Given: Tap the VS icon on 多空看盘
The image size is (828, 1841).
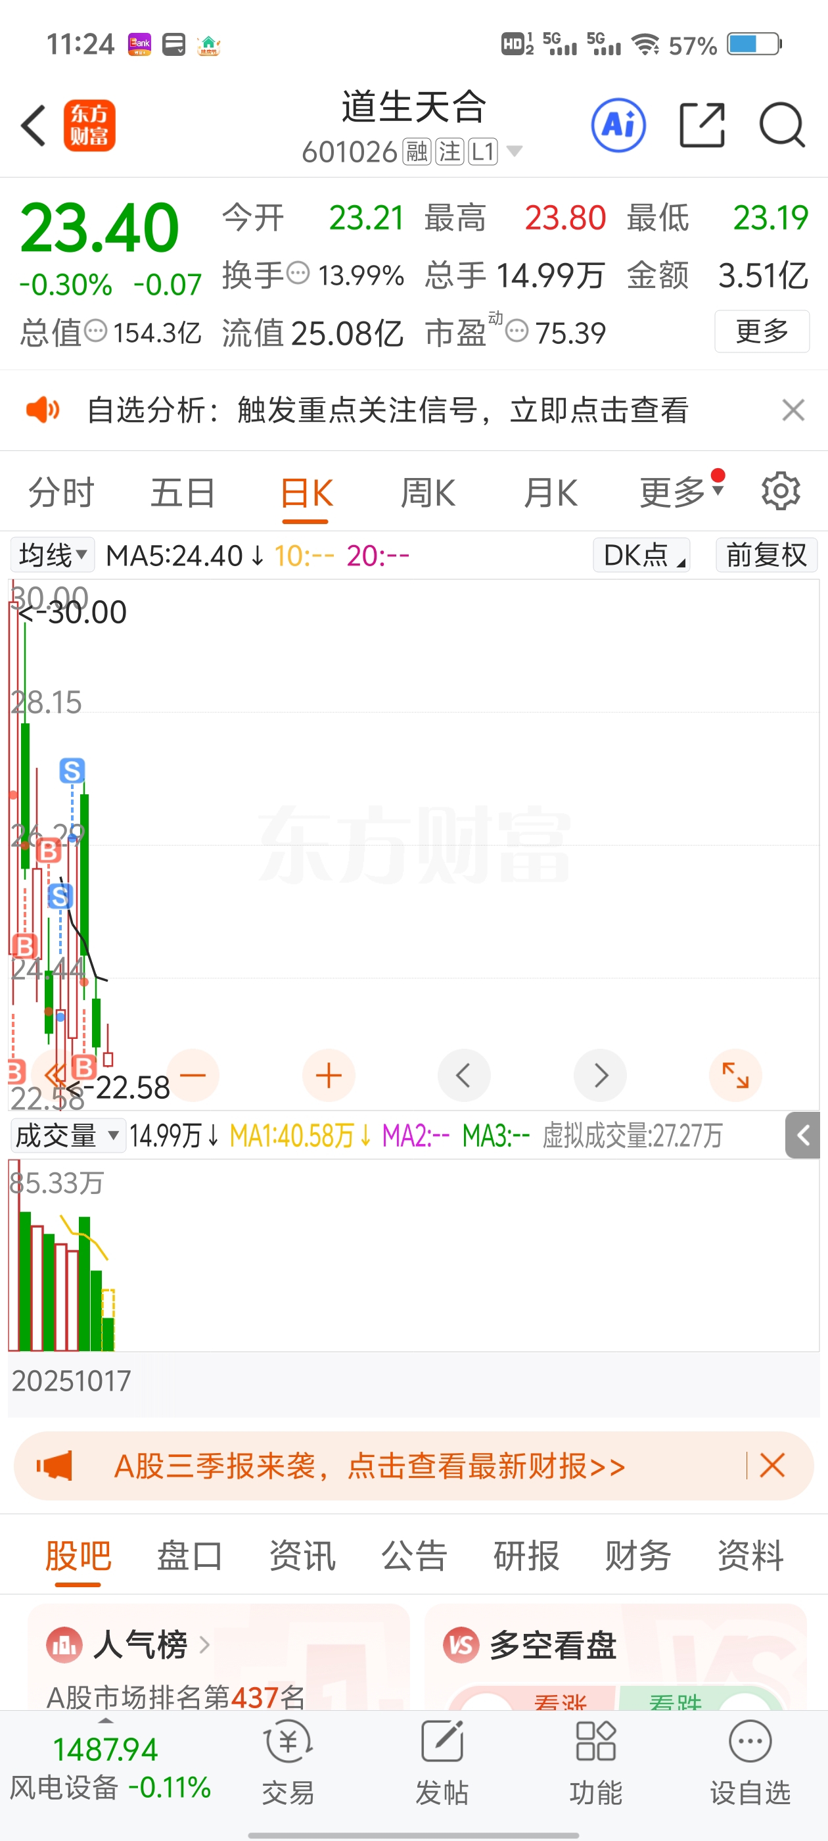Looking at the screenshot, I should pyautogui.click(x=461, y=1645).
